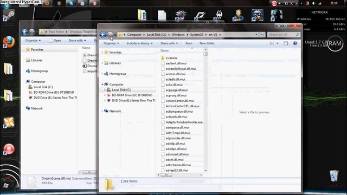Open Licenses folder in file list
The width and height of the screenshot is (347, 195).
coord(171,58)
